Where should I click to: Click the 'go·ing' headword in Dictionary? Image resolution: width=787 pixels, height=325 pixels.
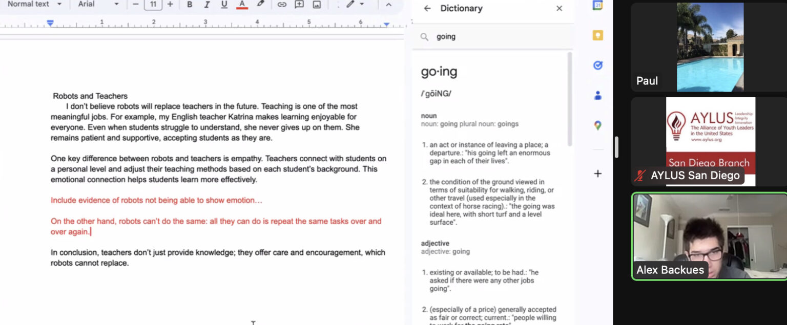439,72
